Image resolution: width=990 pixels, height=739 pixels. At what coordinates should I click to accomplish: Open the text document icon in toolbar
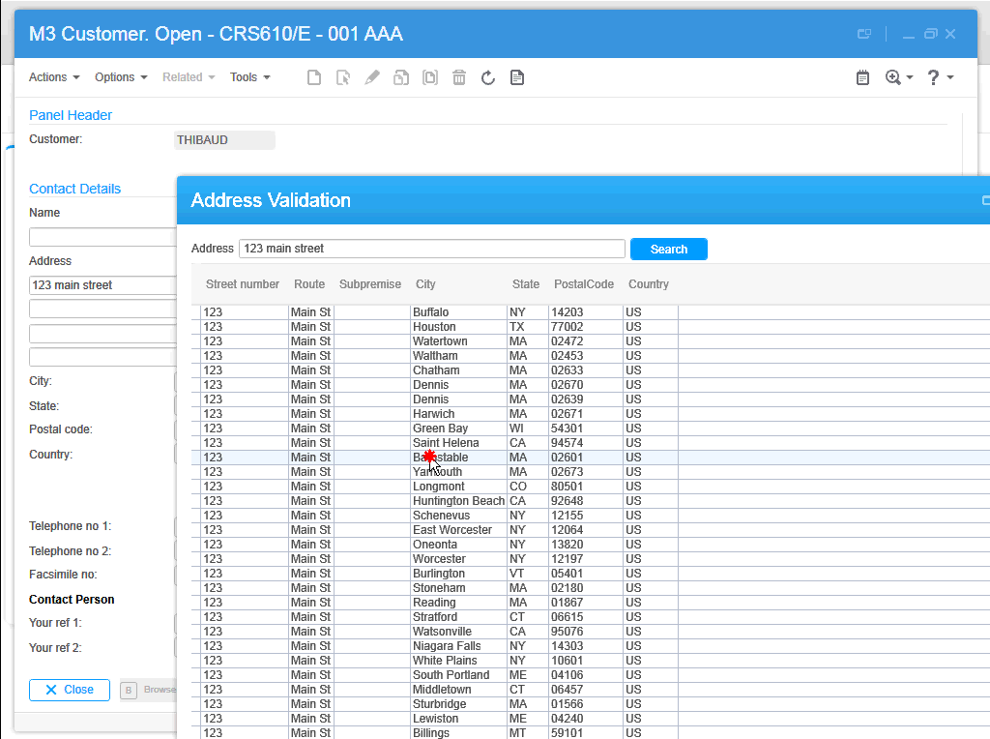[517, 77]
